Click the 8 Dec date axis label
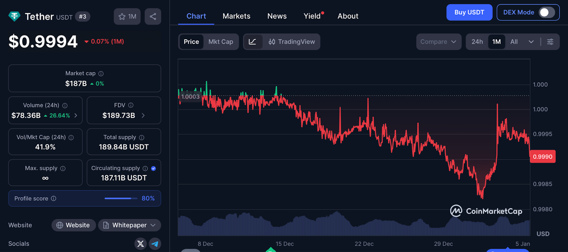The height and width of the screenshot is (252, 568). click(x=205, y=243)
